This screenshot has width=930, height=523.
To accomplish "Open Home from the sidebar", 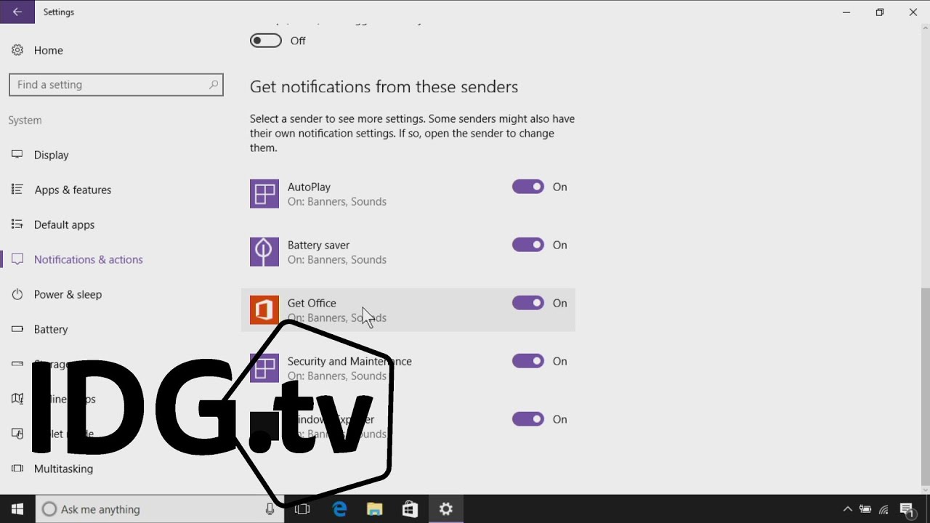I will click(x=48, y=50).
